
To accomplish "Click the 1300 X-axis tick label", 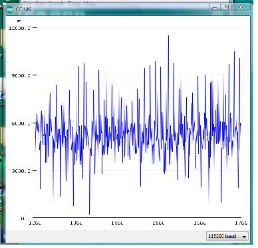I will [x=76, y=223].
